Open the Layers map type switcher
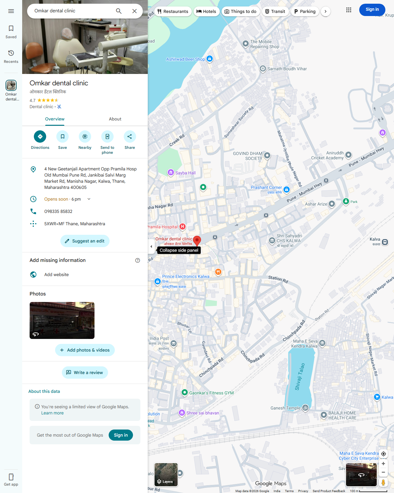 (x=166, y=475)
